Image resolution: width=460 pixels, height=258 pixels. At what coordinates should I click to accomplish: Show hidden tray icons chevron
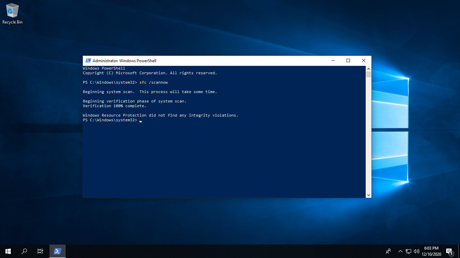point(400,251)
